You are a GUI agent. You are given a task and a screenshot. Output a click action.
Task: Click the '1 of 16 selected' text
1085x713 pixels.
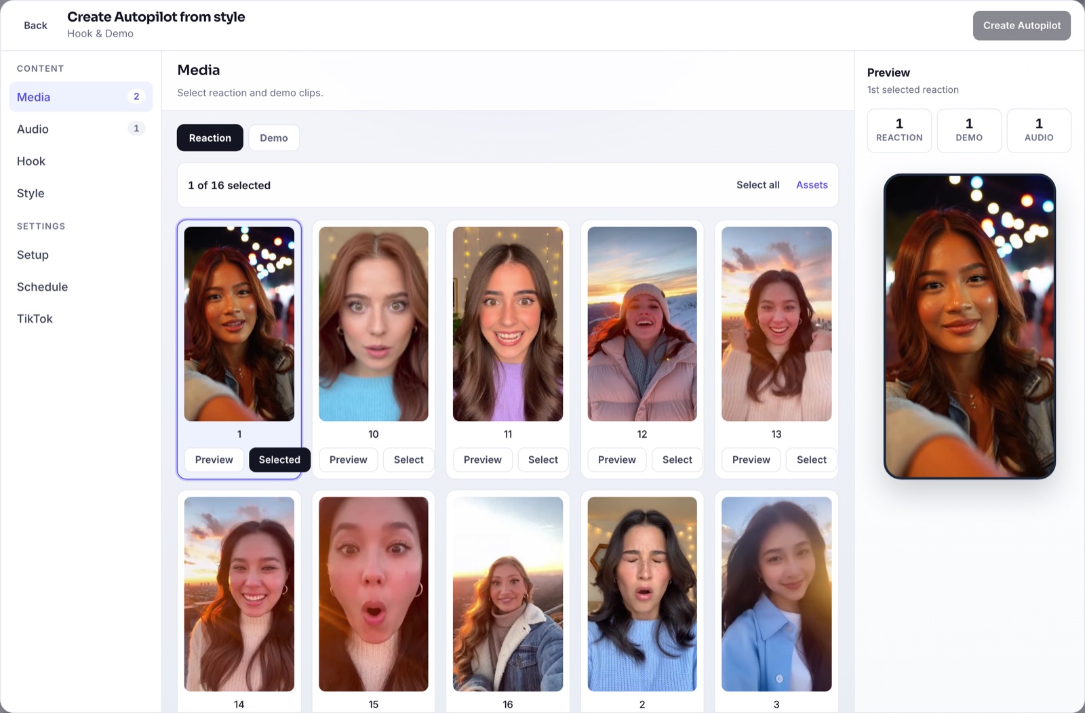pos(229,185)
